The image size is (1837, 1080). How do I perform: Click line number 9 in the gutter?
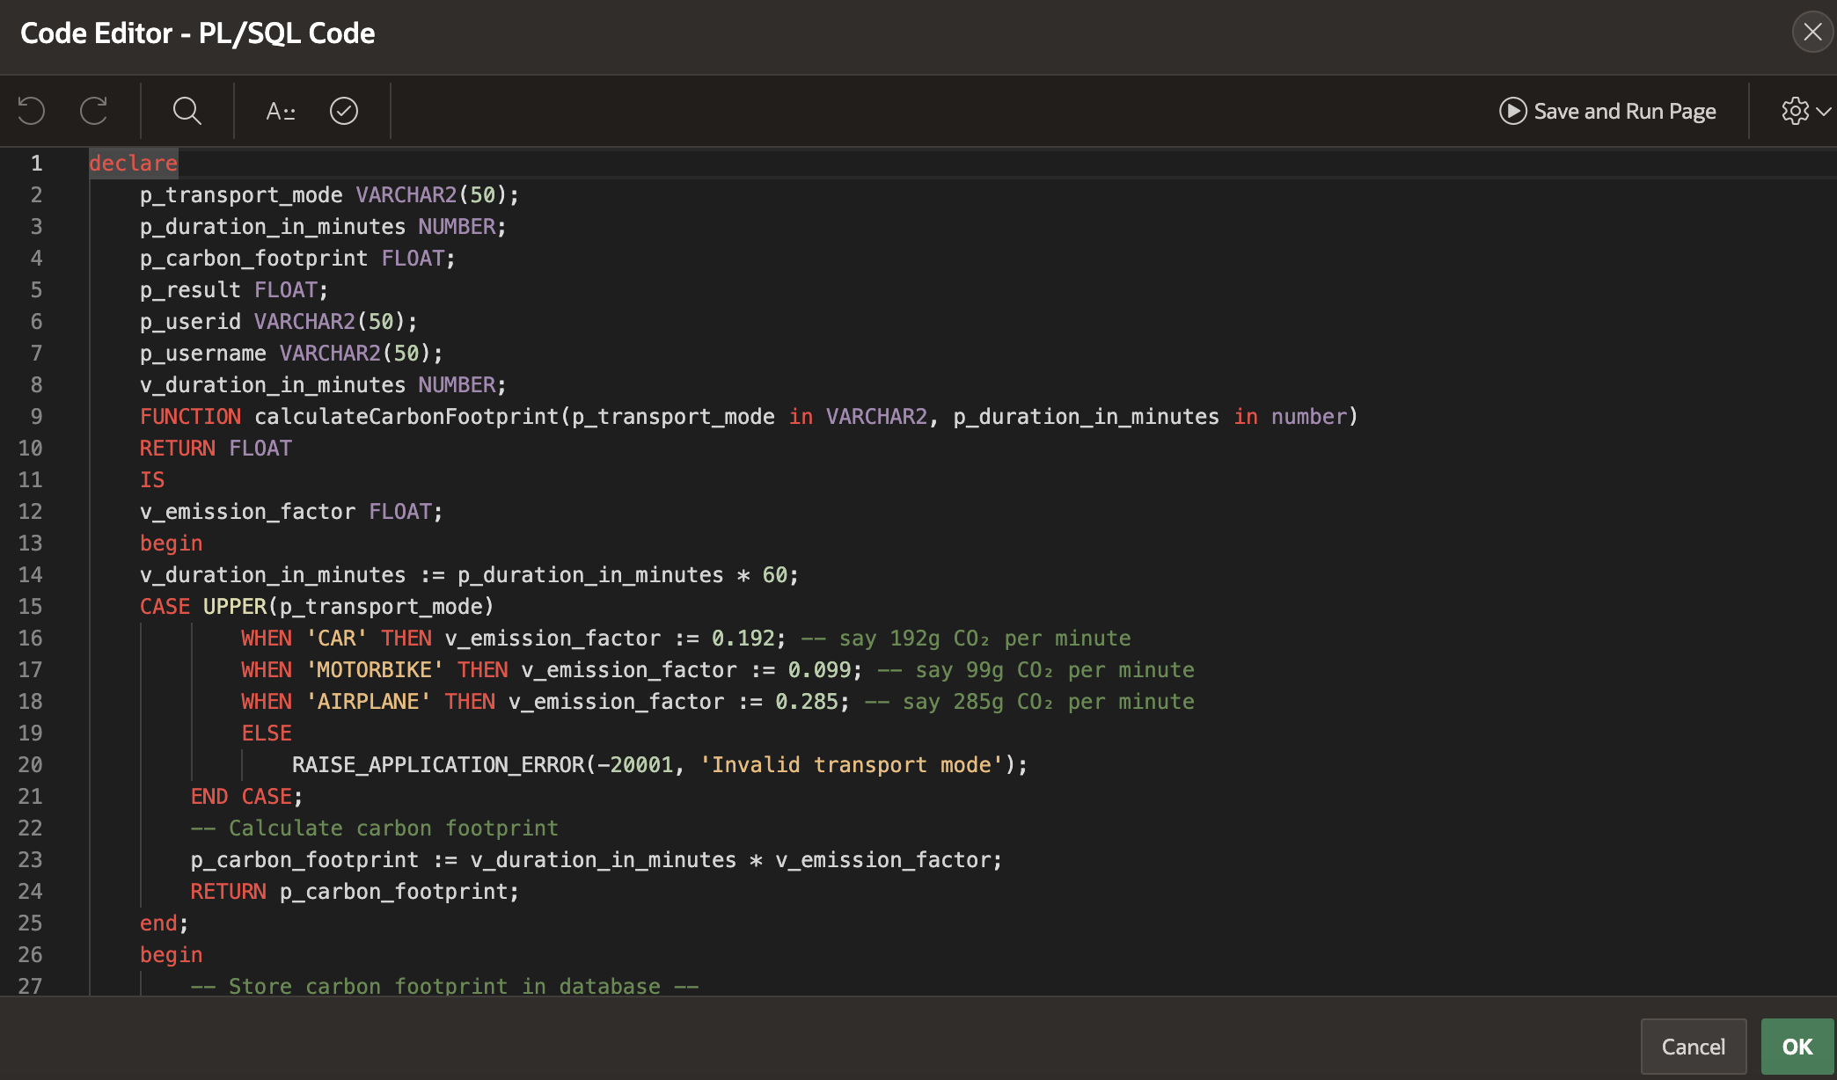click(x=36, y=417)
